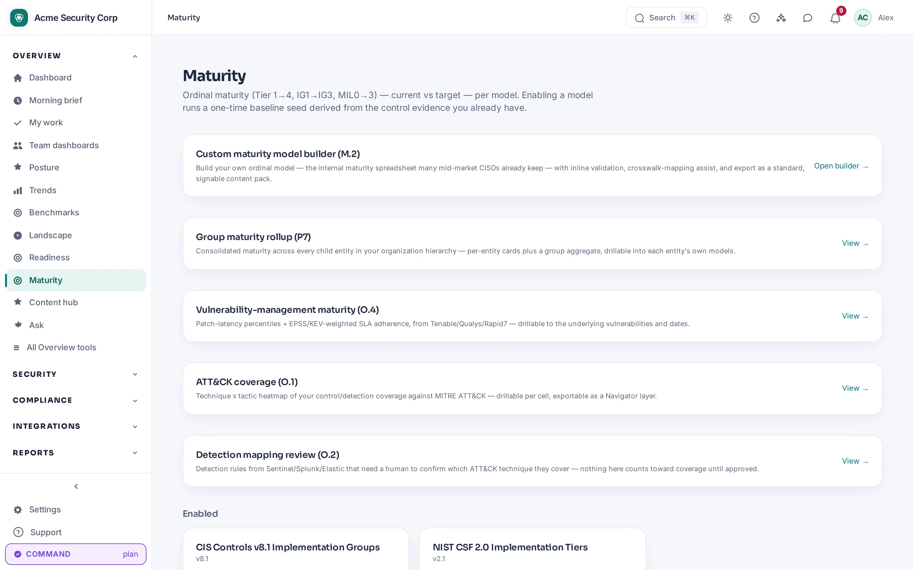Open Content hub in sidebar
913x570 pixels.
(75, 302)
